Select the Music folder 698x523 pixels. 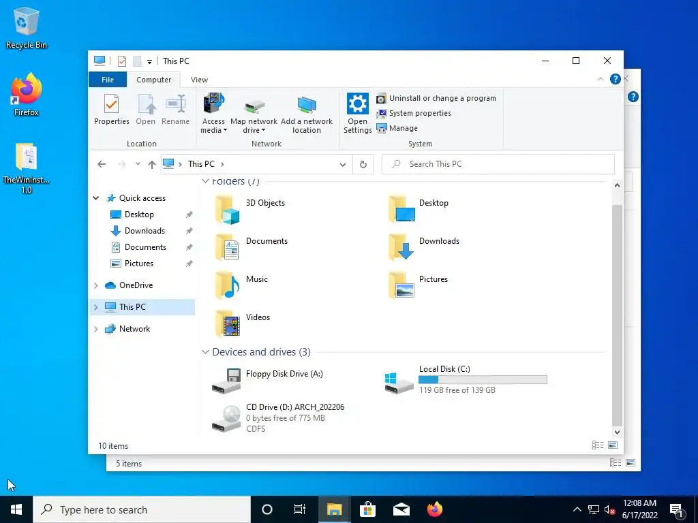242,285
